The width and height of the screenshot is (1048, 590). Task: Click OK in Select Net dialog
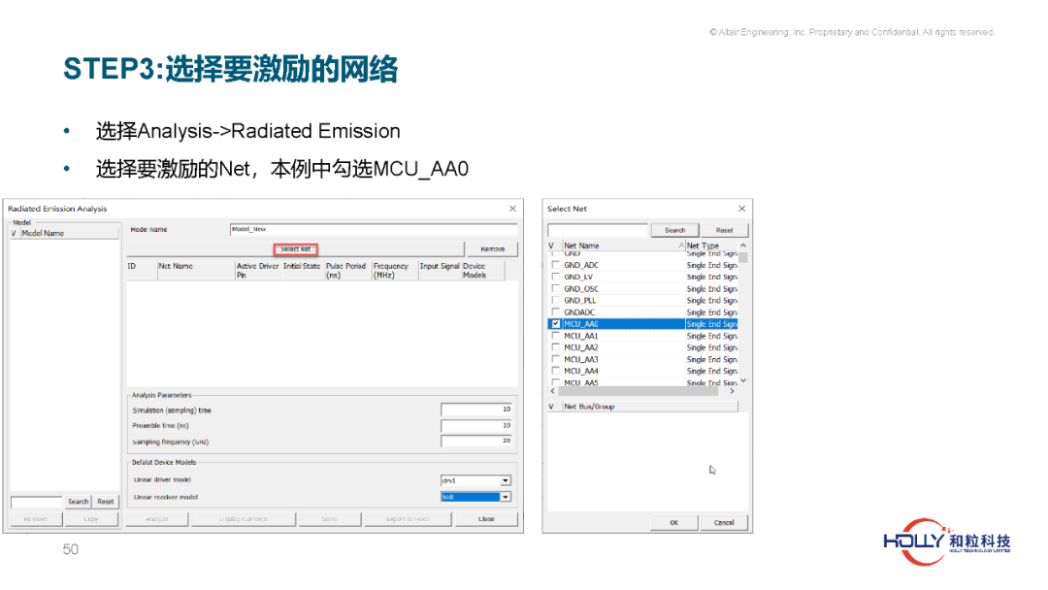click(673, 522)
